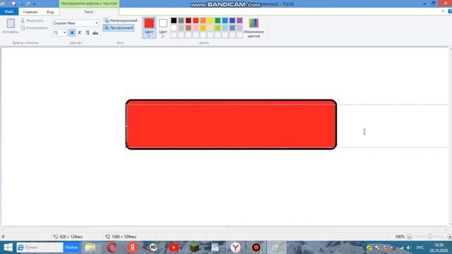Click the zoom in plus button
452x254 pixels.
click(x=449, y=237)
